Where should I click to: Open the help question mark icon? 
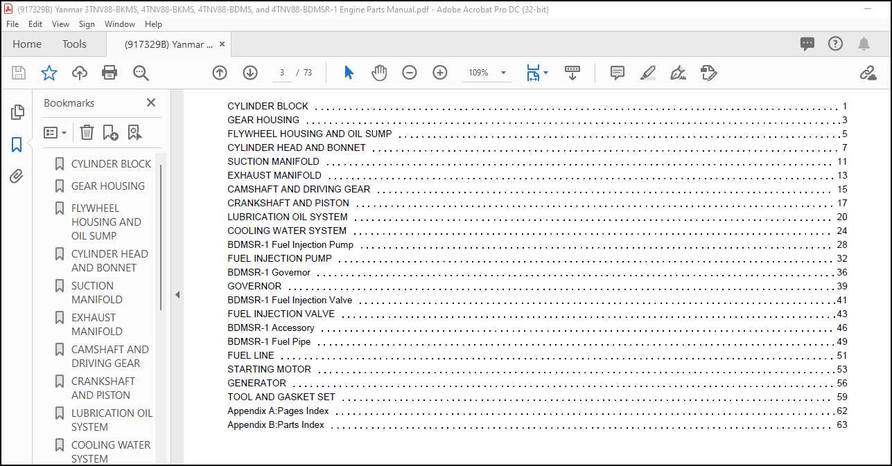tap(836, 44)
